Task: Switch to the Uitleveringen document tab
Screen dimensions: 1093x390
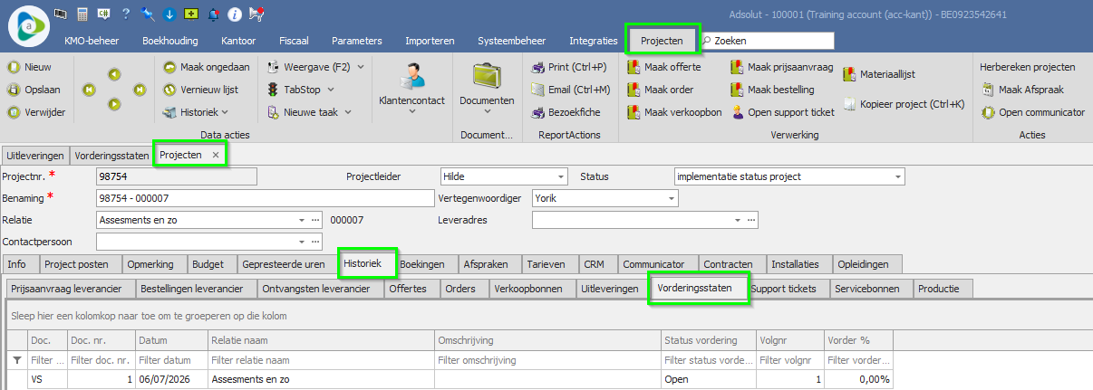Action: pos(36,155)
